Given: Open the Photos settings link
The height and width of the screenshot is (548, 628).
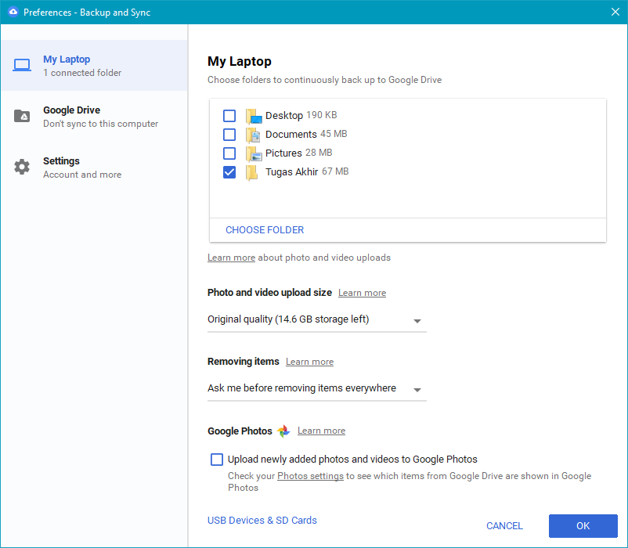Looking at the screenshot, I should coord(310,476).
